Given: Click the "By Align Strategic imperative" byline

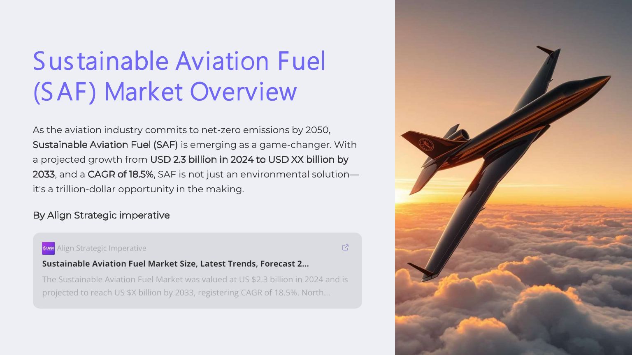Looking at the screenshot, I should 101,215.
